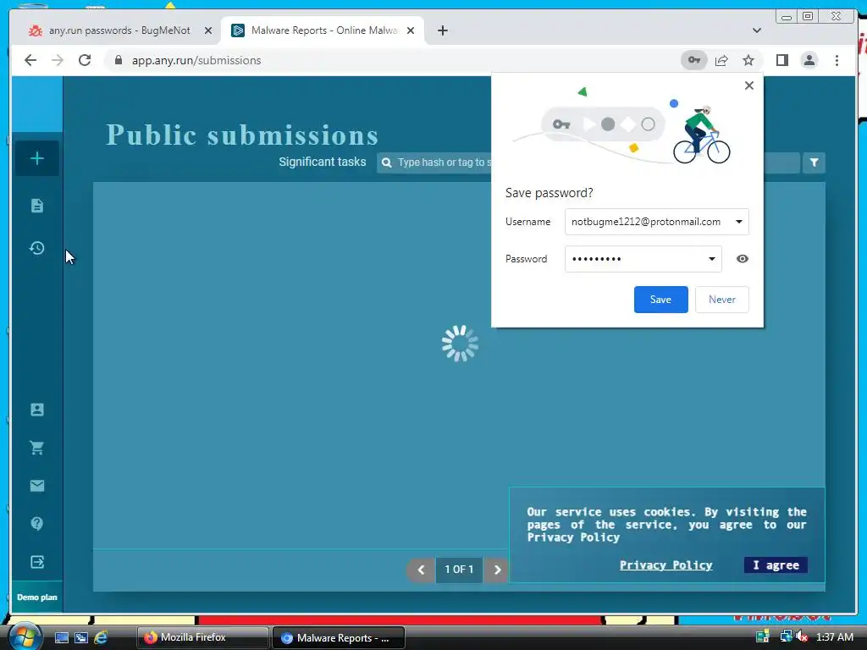Screen dimensions: 867x650
Task: Click the browser forward arrow
Action: [58, 60]
